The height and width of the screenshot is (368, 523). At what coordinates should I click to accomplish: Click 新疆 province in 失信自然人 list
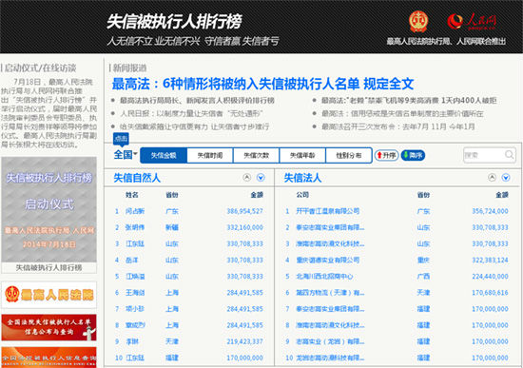click(172, 227)
